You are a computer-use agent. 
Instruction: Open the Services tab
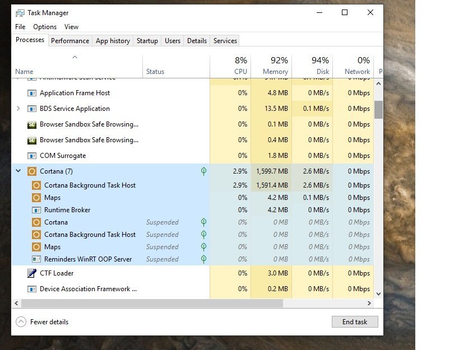225,41
